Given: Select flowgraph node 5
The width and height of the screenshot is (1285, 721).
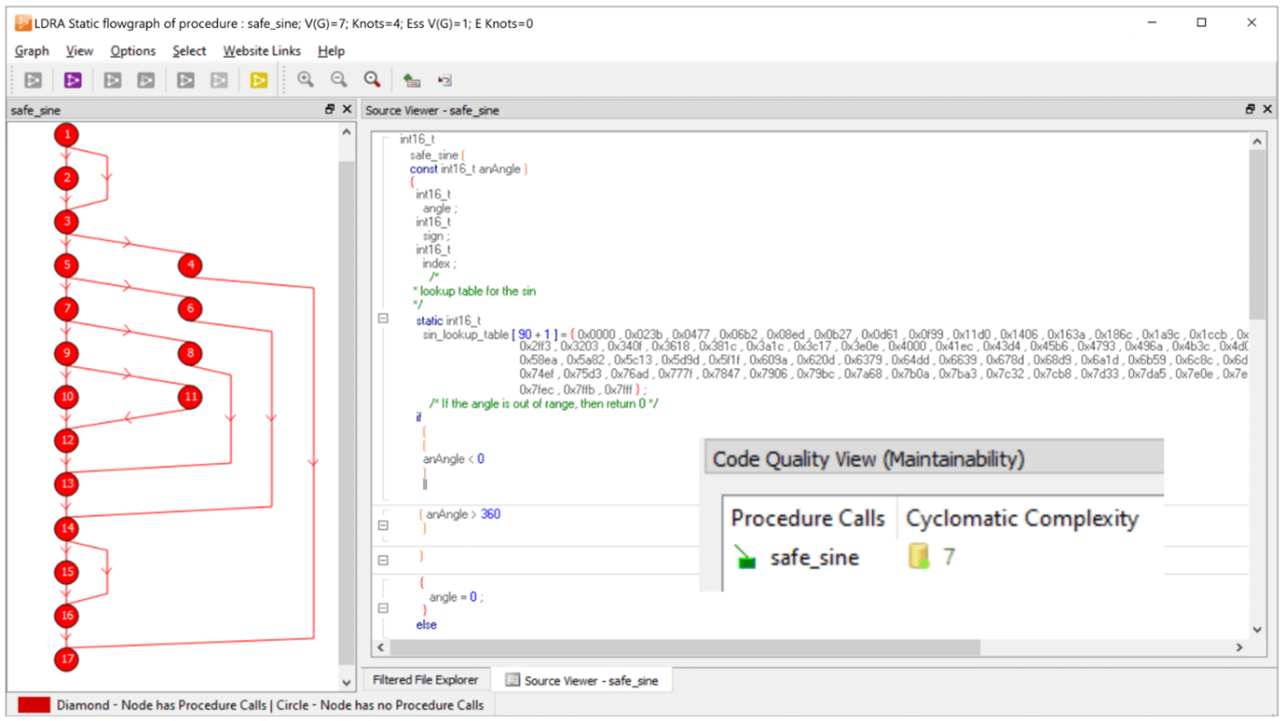Looking at the screenshot, I should tap(66, 265).
